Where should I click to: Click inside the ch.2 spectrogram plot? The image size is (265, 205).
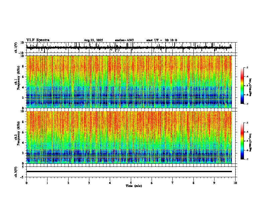coord(129,137)
